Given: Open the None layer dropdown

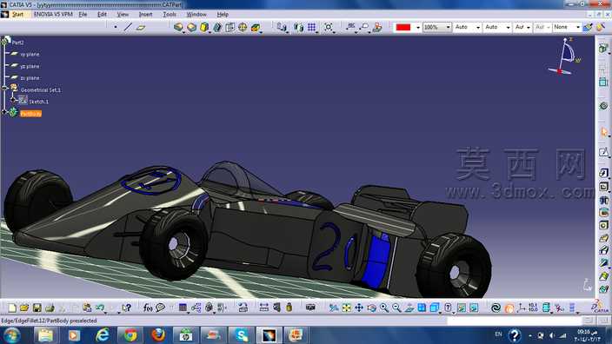Looking at the screenshot, I should click(577, 27).
